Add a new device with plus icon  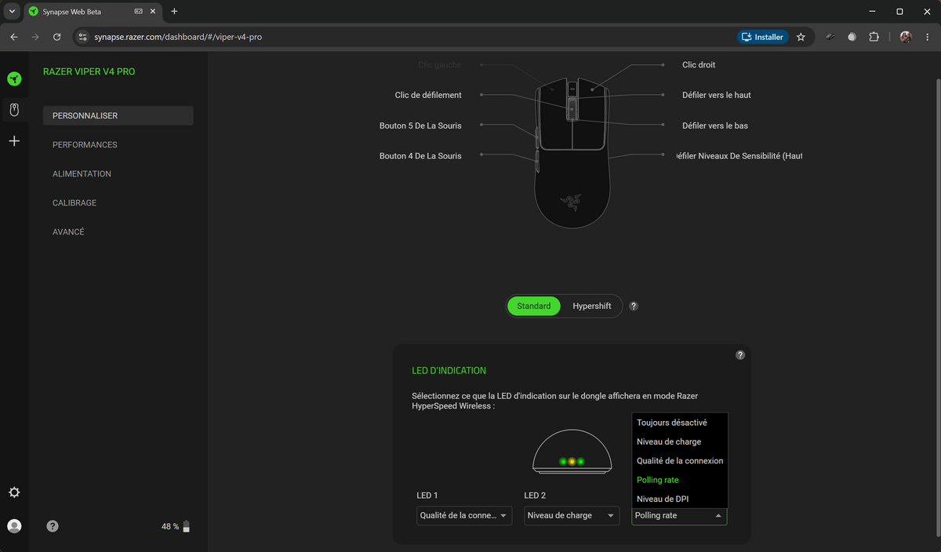pos(14,141)
